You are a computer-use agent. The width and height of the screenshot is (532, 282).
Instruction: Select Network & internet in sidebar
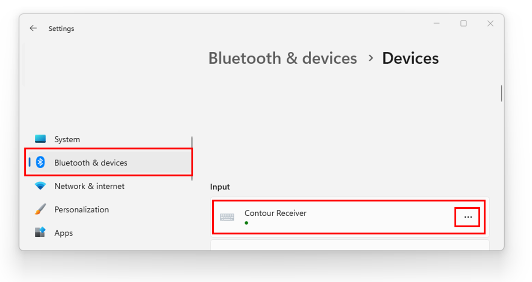(89, 186)
